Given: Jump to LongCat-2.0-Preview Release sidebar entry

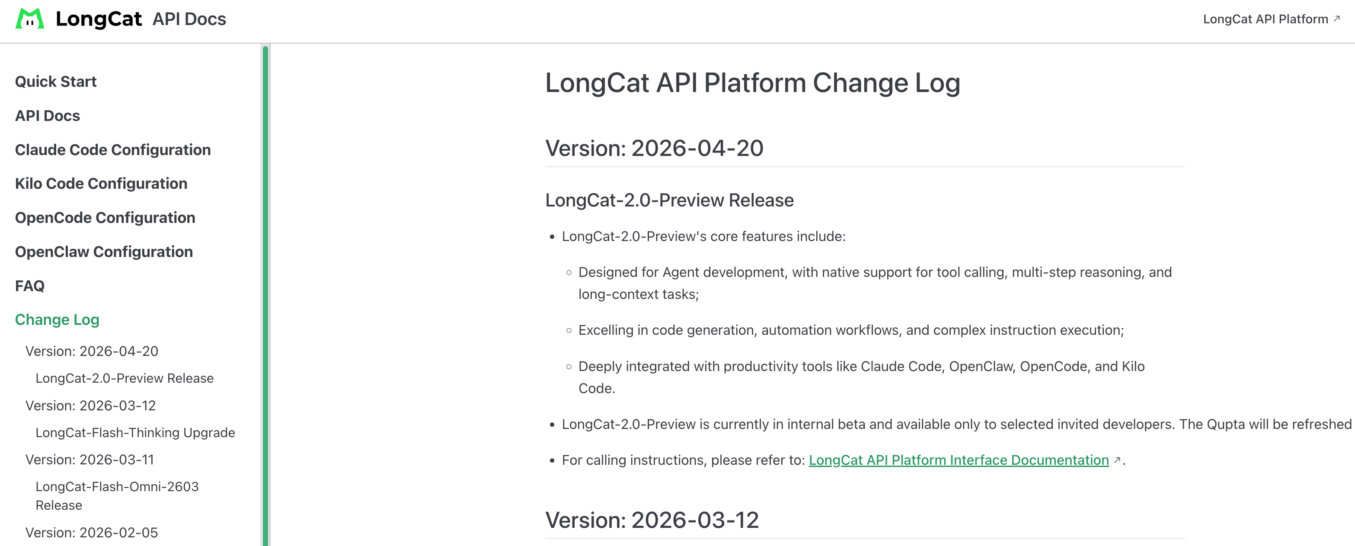Looking at the screenshot, I should pos(124,378).
